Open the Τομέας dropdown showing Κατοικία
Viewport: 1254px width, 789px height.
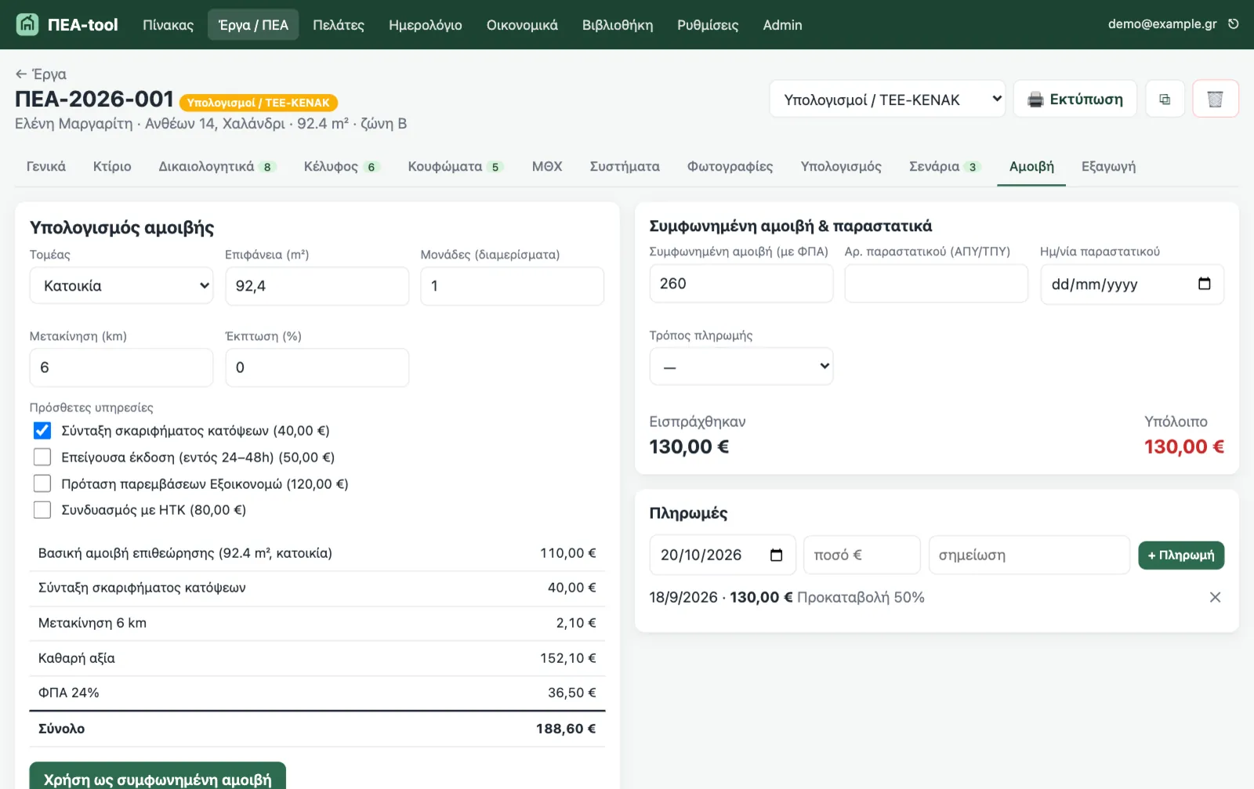[121, 286]
